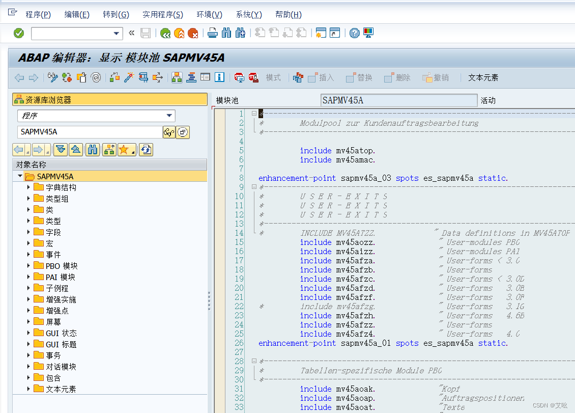The width and height of the screenshot is (575, 413).
Task: Click the Display Navigation Window icon
Action: coord(191,77)
